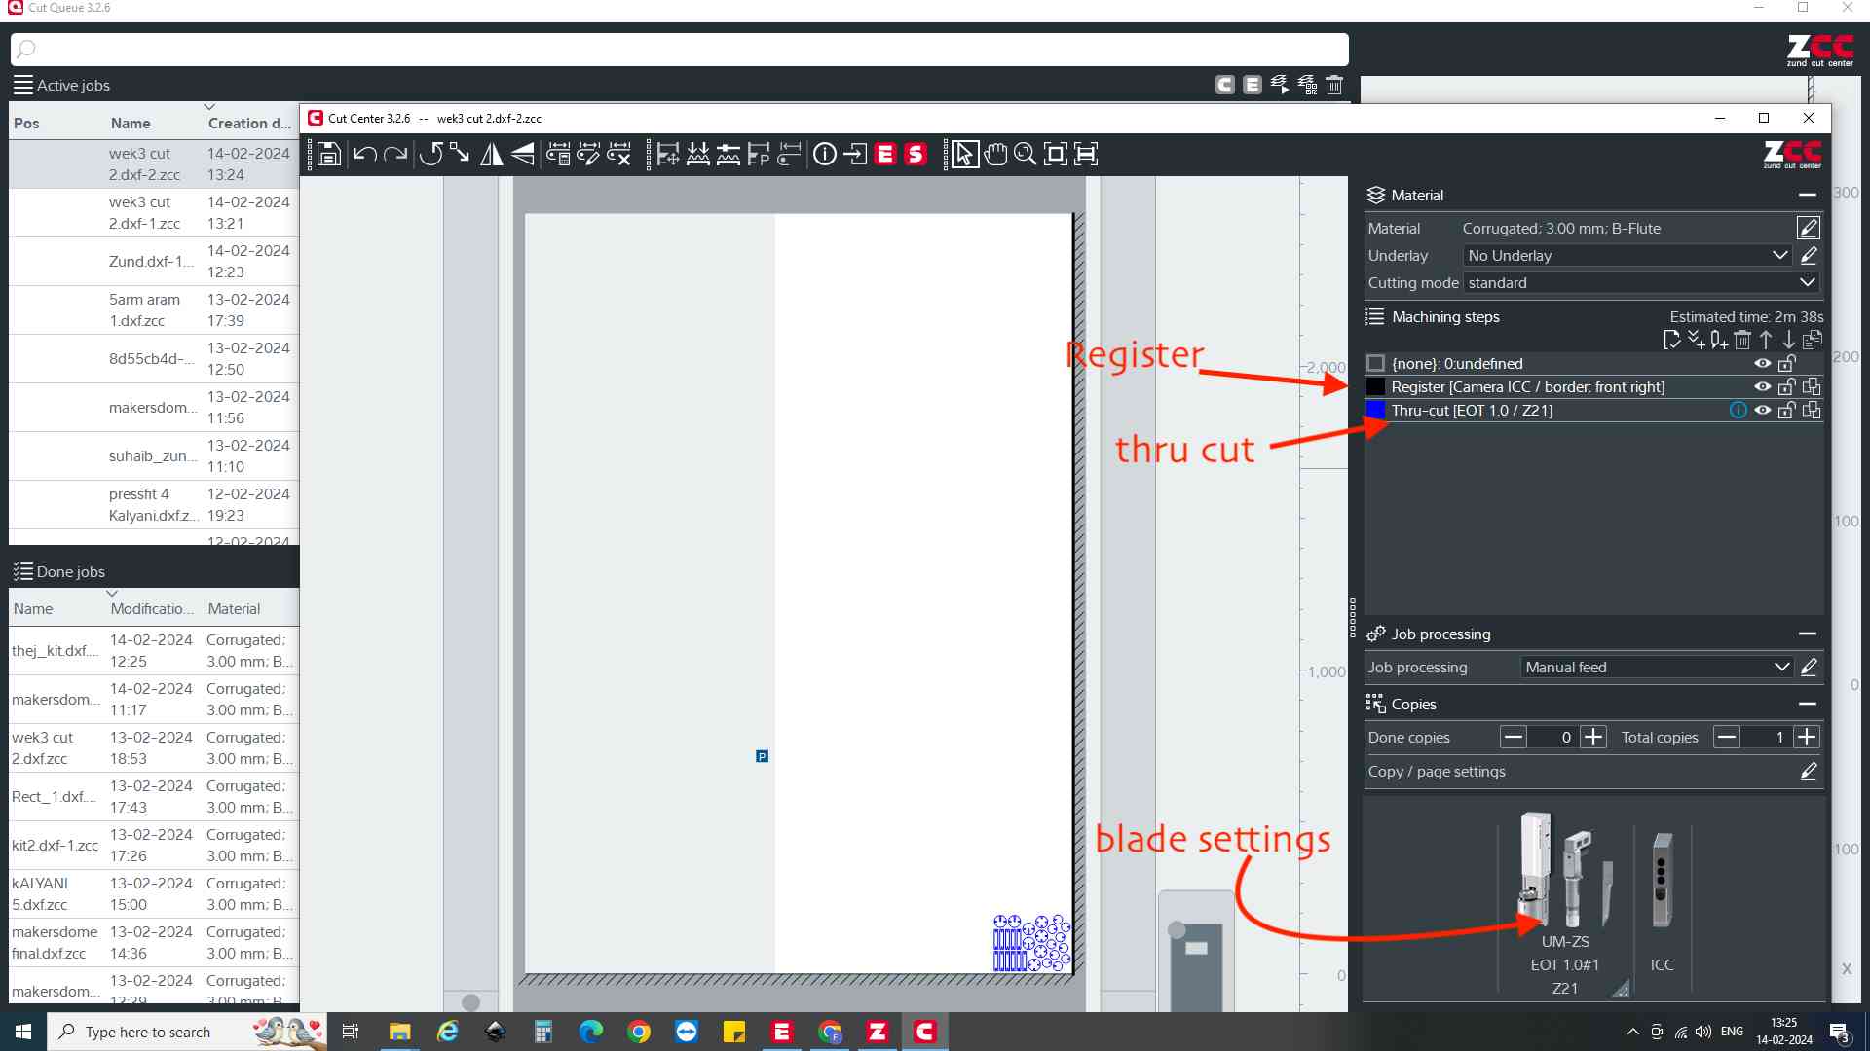
Task: Sort active jobs by Creation date column
Action: (x=249, y=123)
